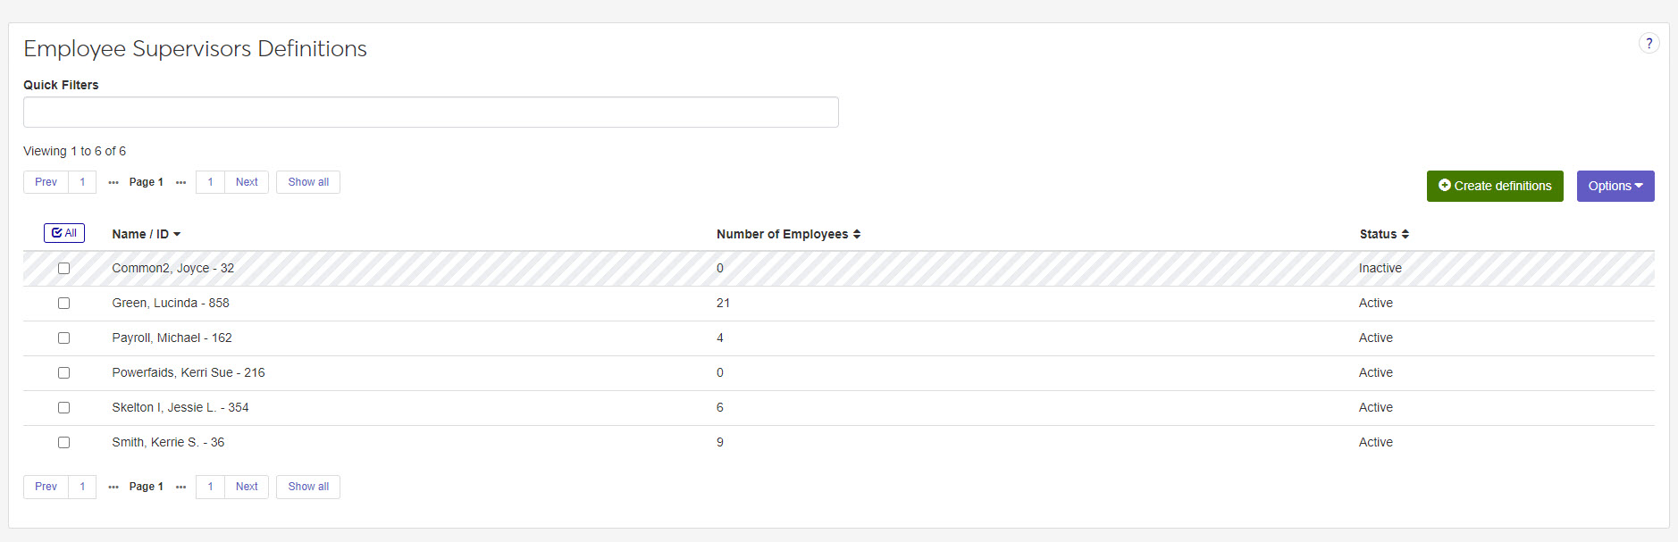
Task: Click the Create definitions button
Action: coord(1494,186)
